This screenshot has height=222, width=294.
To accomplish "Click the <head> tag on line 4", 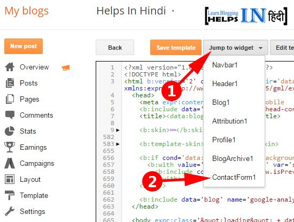I will 143,95.
